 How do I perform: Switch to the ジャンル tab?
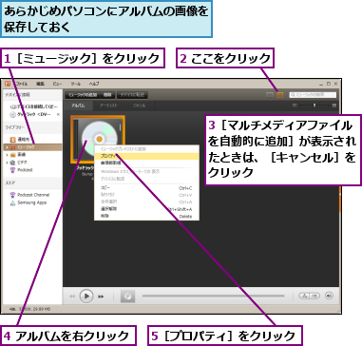tap(140, 106)
